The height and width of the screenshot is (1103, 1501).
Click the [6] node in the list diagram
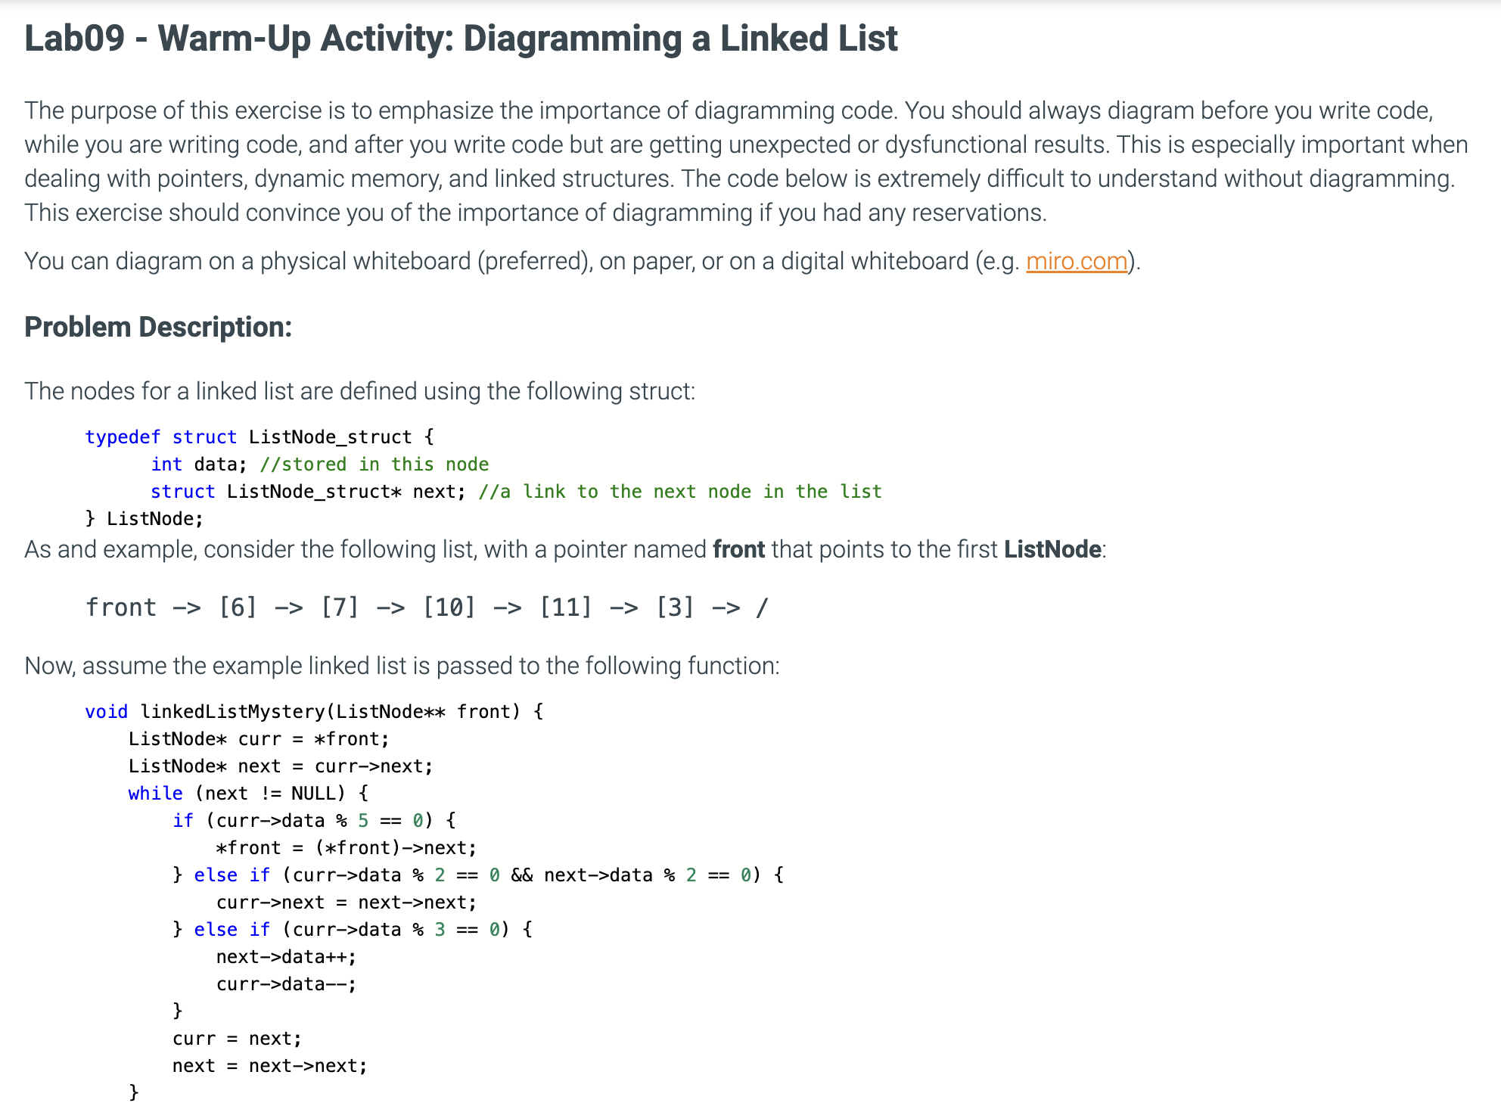click(238, 607)
